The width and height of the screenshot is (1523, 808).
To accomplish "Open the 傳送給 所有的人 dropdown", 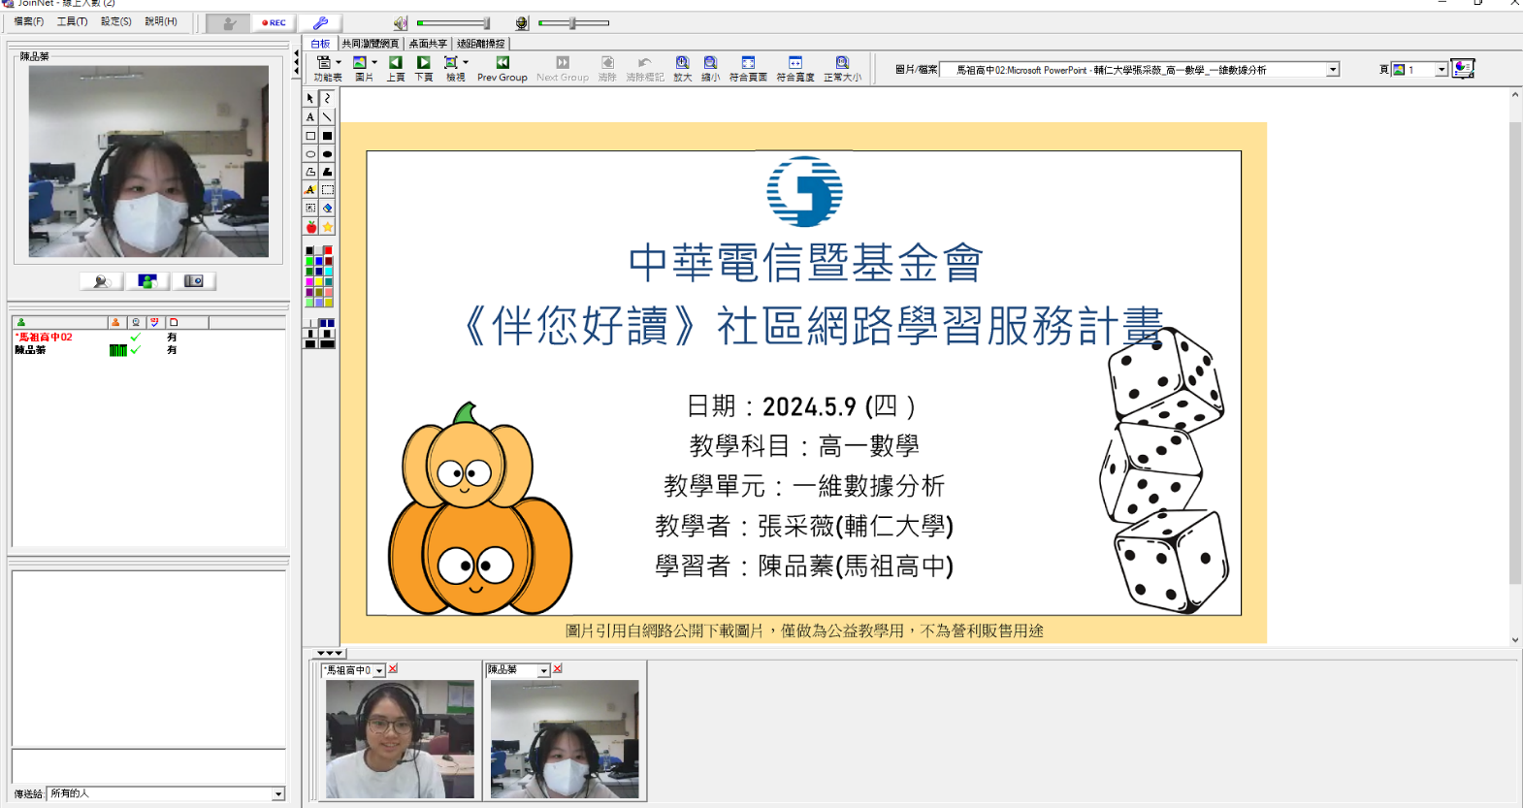I will [278, 794].
